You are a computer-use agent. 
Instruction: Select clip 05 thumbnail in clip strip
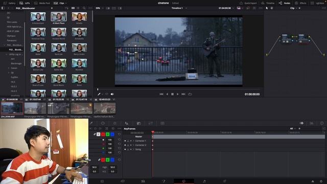point(104,108)
